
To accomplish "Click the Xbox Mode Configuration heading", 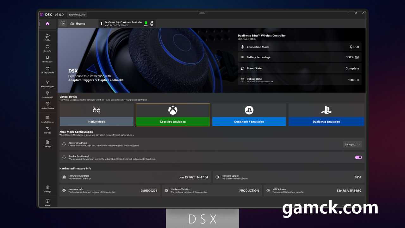I will tap(76, 132).
